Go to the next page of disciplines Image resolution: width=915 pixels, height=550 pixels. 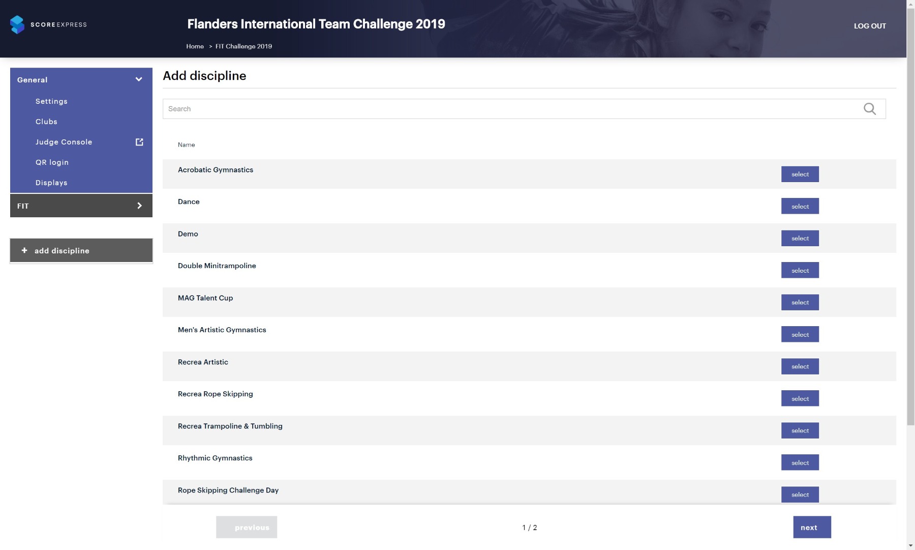pyautogui.click(x=812, y=527)
